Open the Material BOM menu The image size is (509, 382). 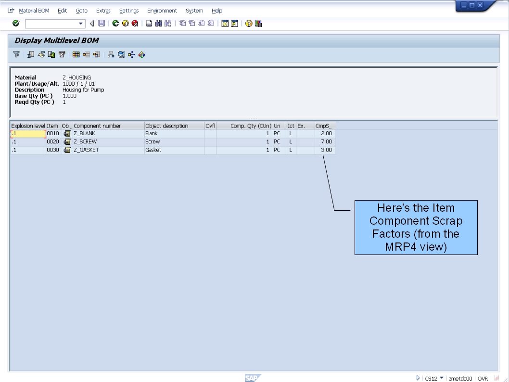point(34,10)
